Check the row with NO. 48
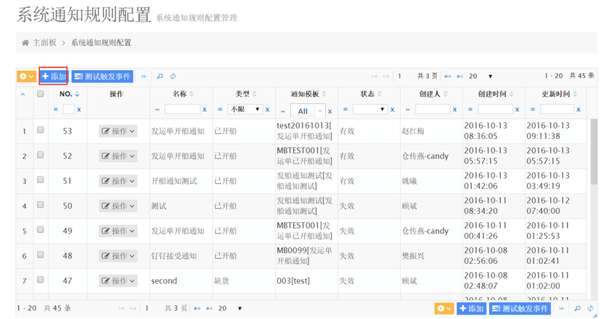Image resolution: width=608 pixels, height=319 pixels. 41,255
